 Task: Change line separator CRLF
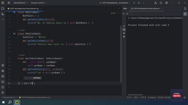(136, 97)
